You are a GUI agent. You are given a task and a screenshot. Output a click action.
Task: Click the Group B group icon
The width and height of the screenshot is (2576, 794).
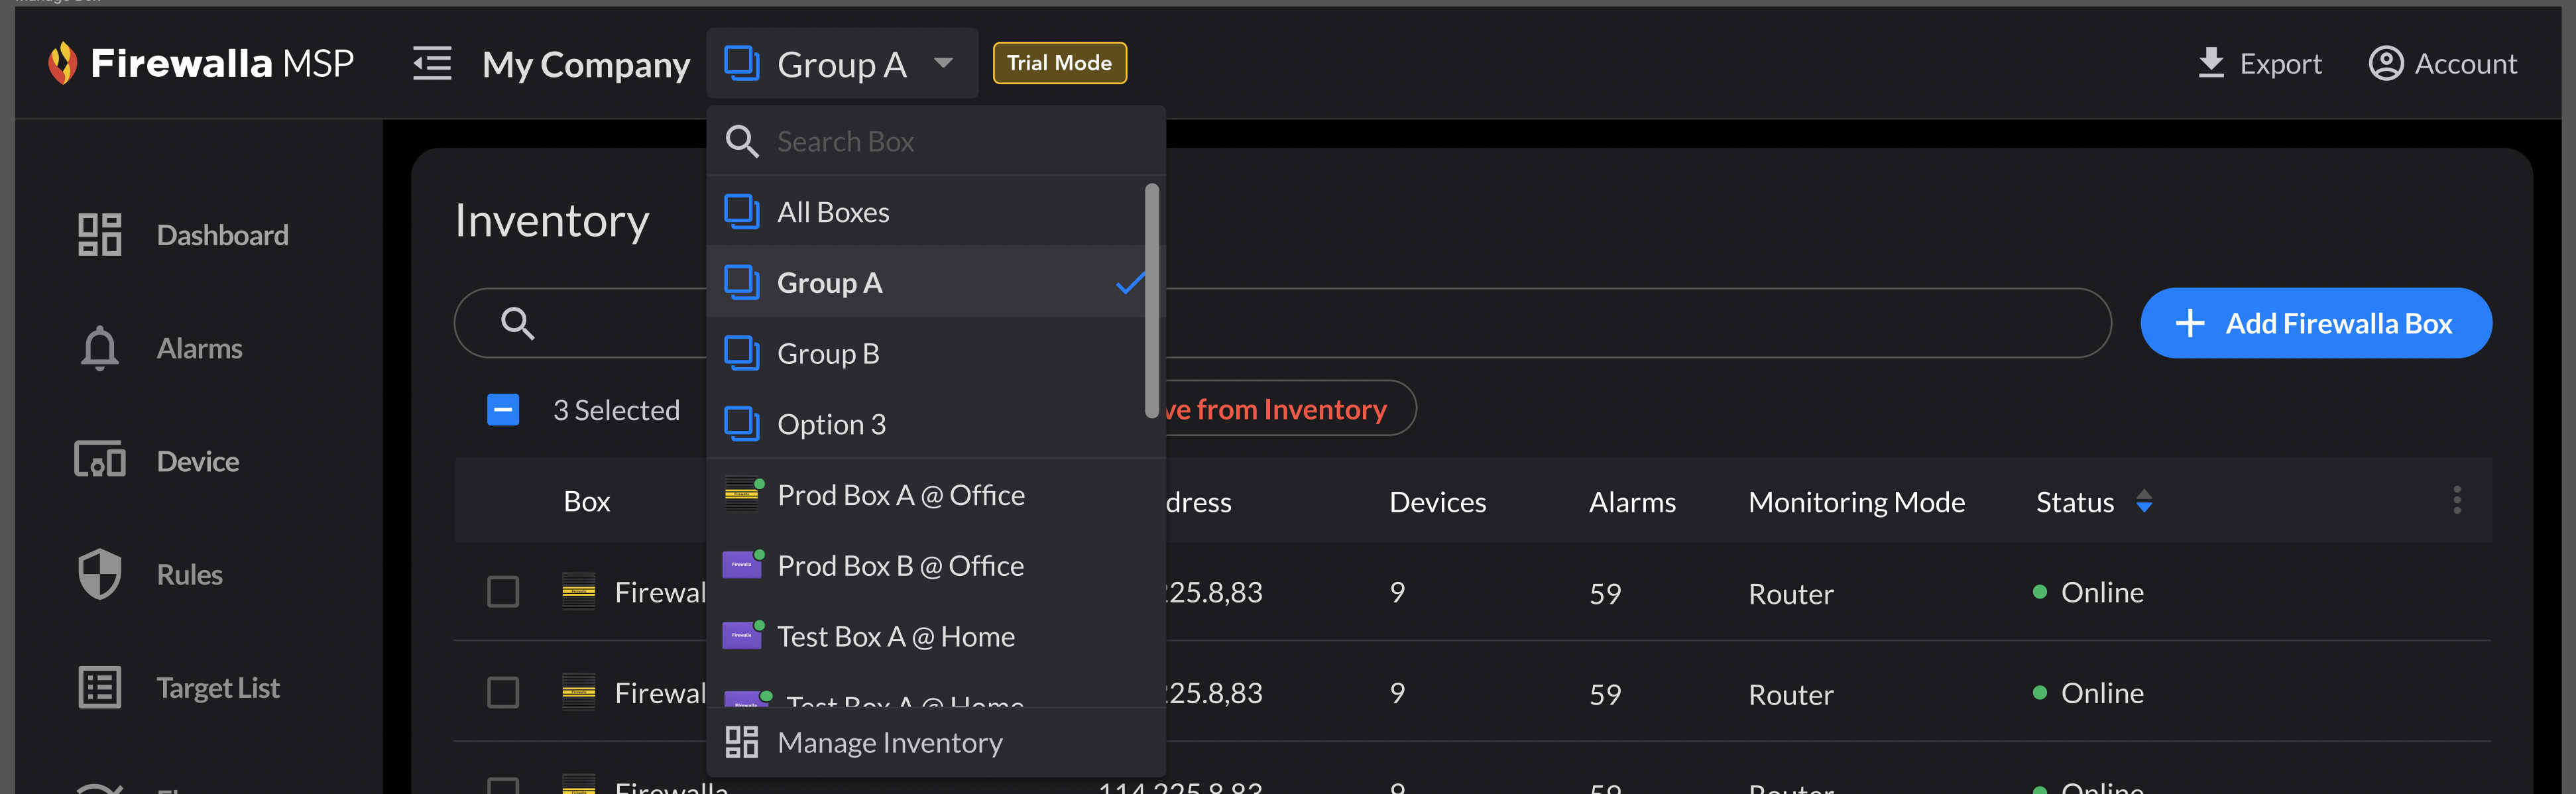pyautogui.click(x=741, y=353)
